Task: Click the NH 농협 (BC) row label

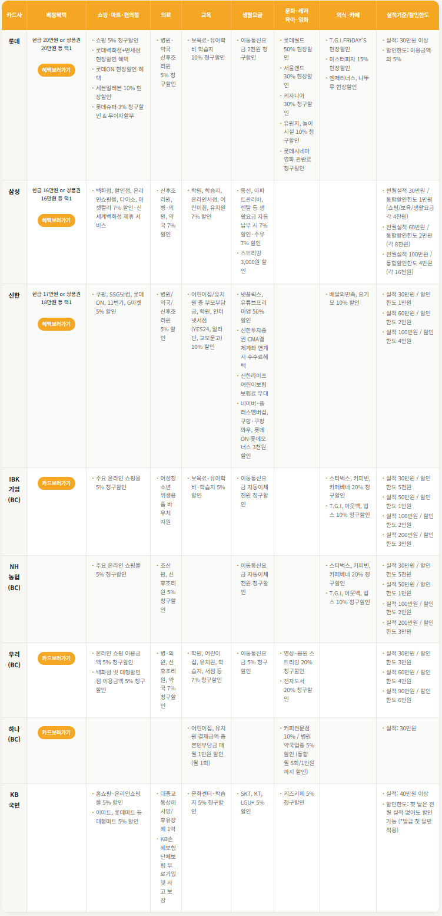Action: pyautogui.click(x=14, y=577)
